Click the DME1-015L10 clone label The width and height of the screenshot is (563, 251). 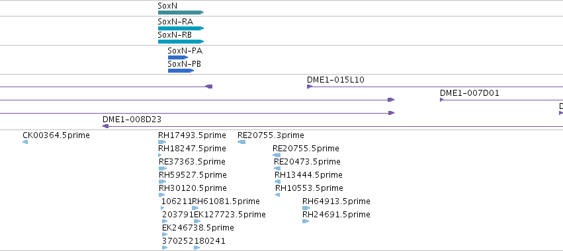tap(335, 80)
